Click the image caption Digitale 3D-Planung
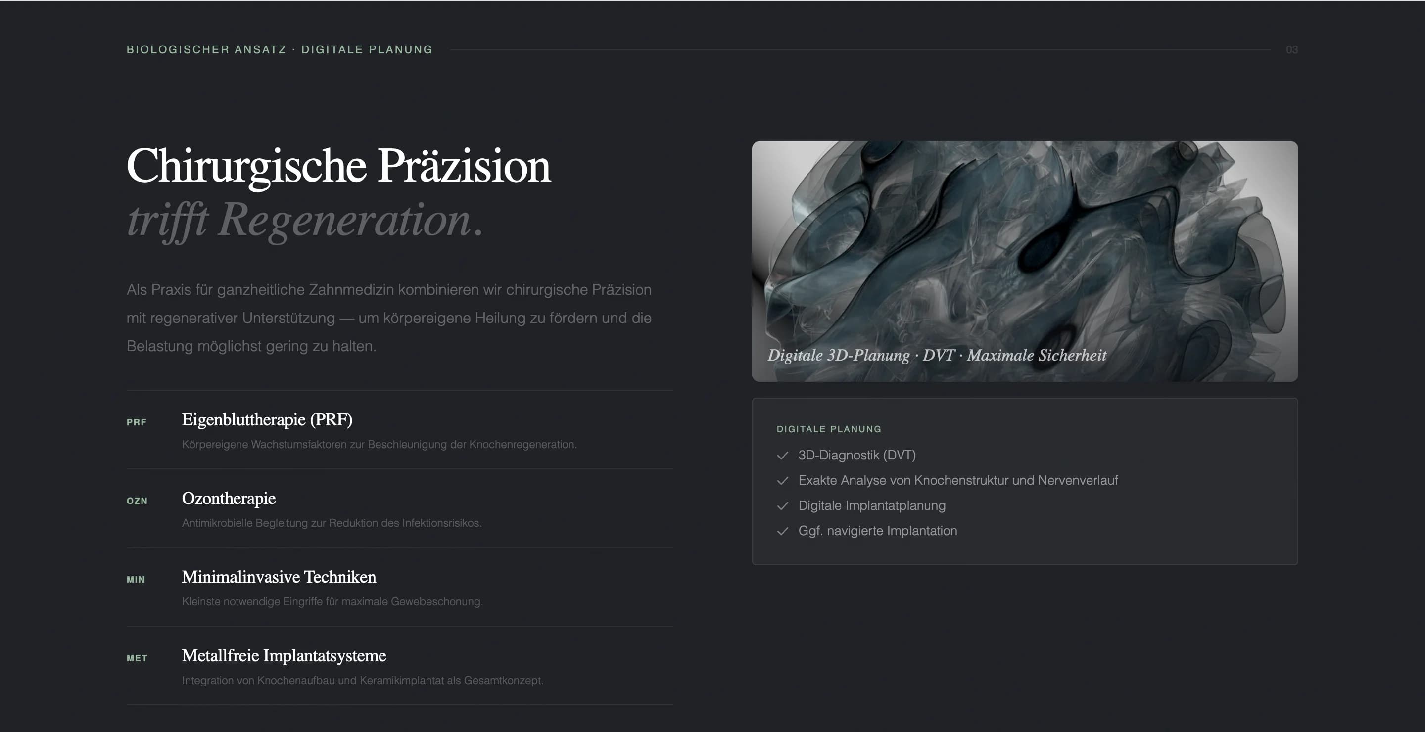Image resolution: width=1425 pixels, height=732 pixels. (x=937, y=355)
